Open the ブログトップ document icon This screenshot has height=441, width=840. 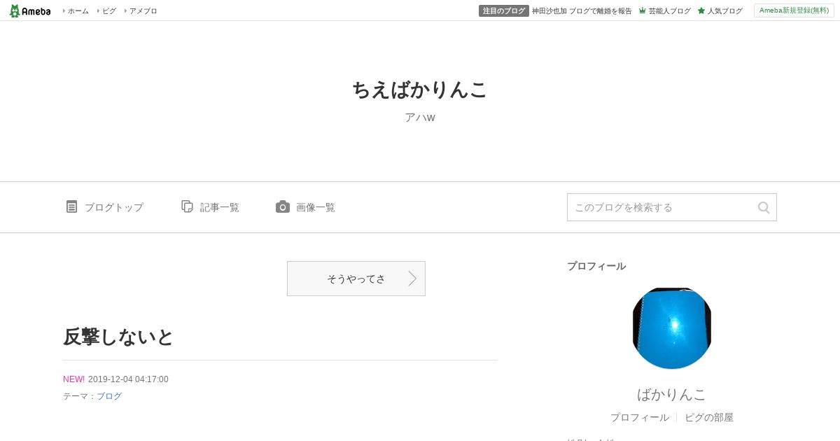point(71,206)
